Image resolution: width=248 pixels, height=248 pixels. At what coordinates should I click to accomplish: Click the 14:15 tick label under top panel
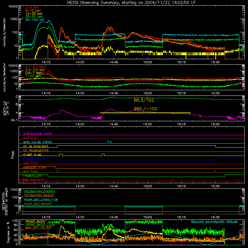[46, 62]
